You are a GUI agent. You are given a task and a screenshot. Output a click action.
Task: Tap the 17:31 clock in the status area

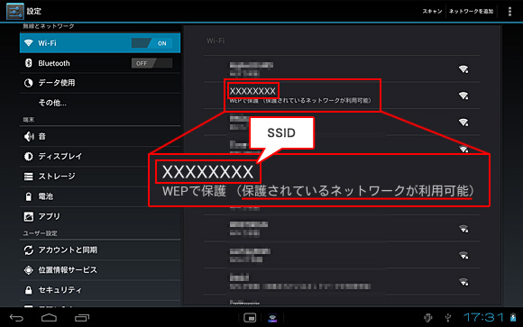tap(483, 317)
